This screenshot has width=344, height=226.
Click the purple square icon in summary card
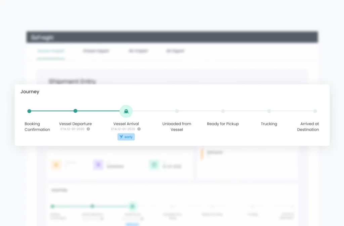tap(98, 165)
